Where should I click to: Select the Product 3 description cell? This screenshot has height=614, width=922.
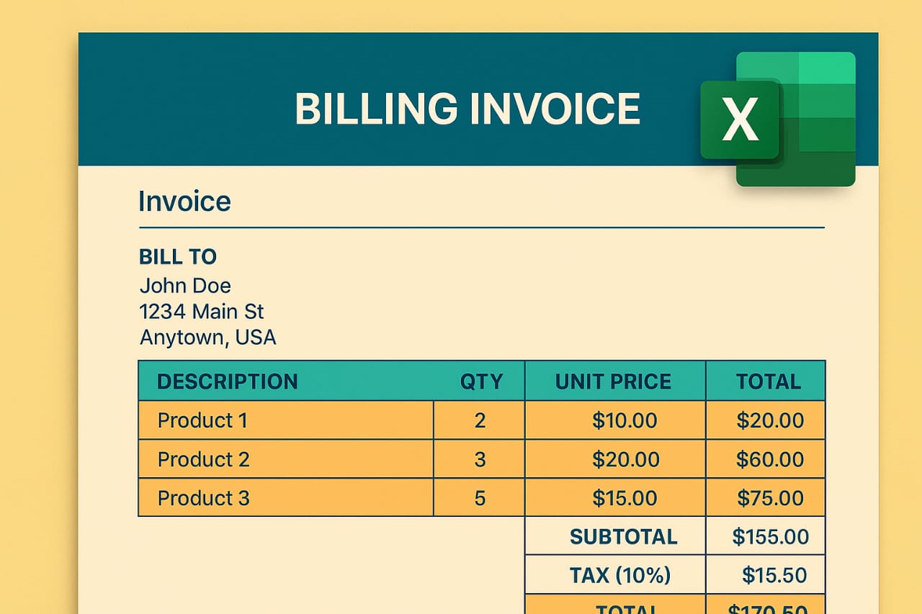tap(285, 498)
